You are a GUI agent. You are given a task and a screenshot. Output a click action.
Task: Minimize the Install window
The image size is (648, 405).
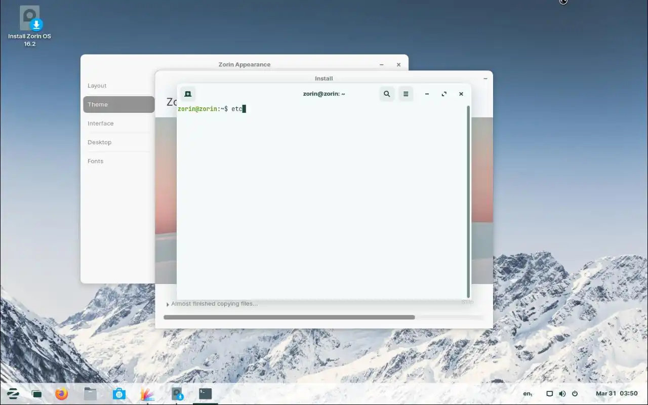pyautogui.click(x=485, y=78)
